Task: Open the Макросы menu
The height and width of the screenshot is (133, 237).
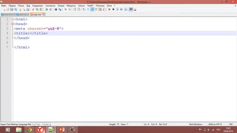Action: click(71, 6)
